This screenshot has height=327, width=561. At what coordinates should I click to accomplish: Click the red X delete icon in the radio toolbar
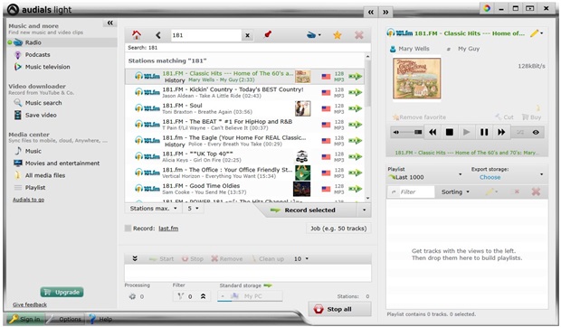tap(359, 35)
